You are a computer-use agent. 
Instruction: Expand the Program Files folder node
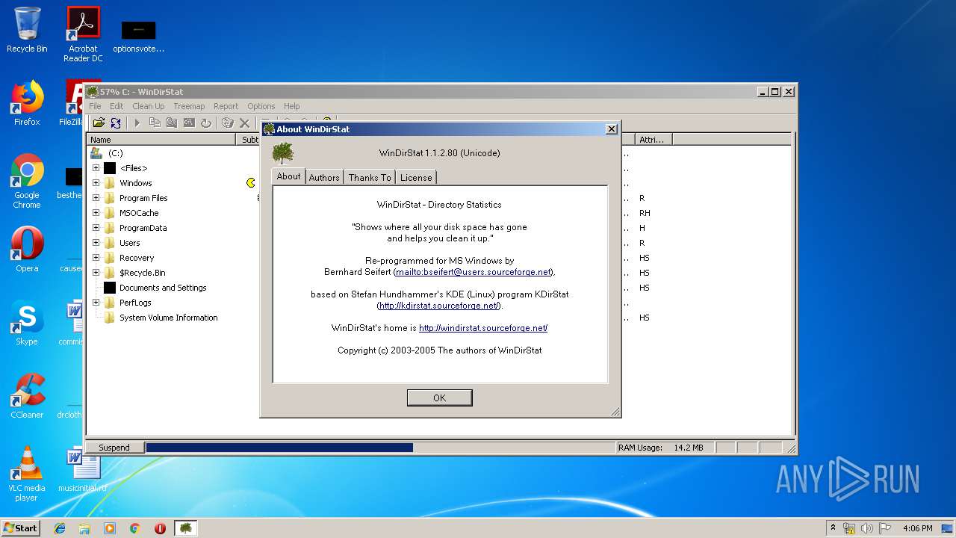point(96,198)
